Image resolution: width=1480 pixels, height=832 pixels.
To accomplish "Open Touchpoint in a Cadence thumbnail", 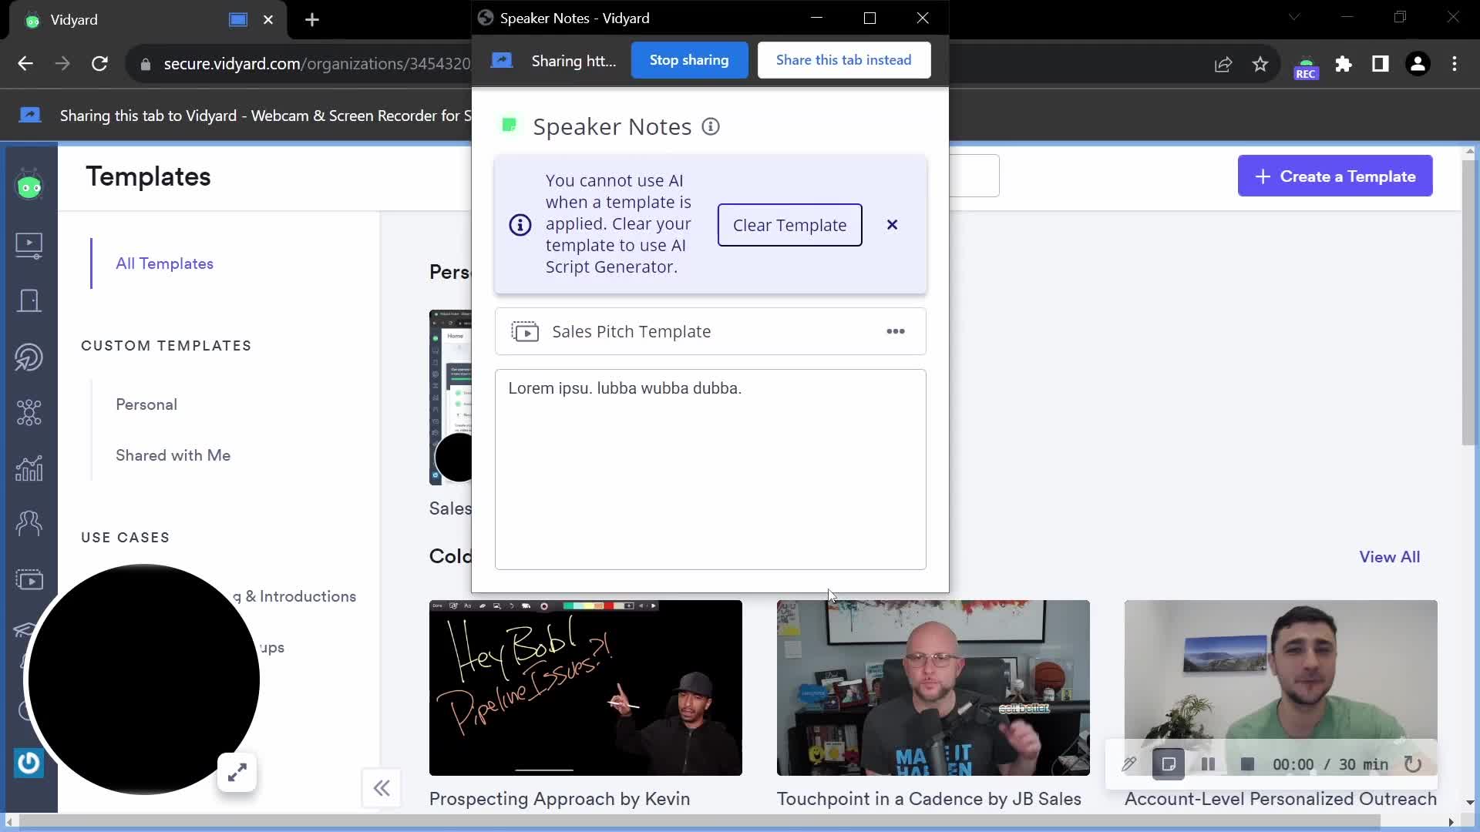I will (x=933, y=688).
